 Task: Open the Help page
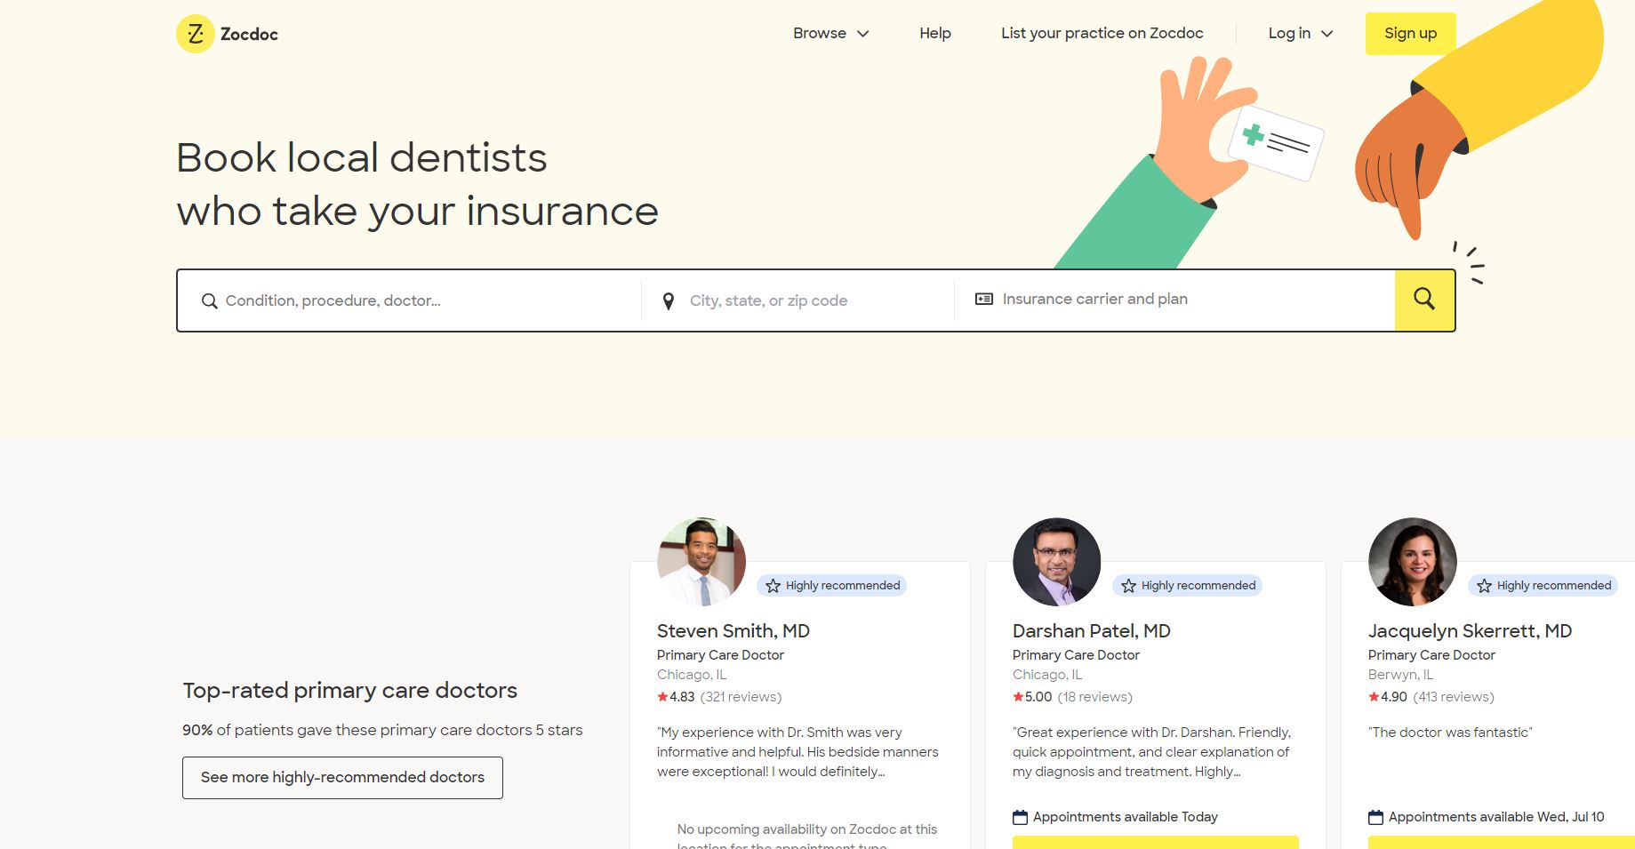click(934, 34)
